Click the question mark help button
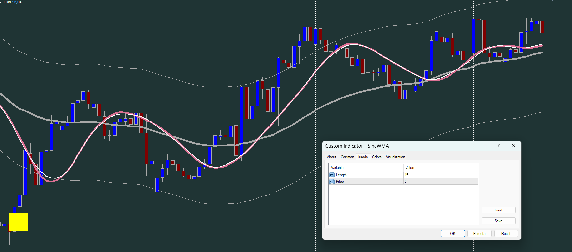Image resolution: width=572 pixels, height=252 pixels. click(x=499, y=146)
